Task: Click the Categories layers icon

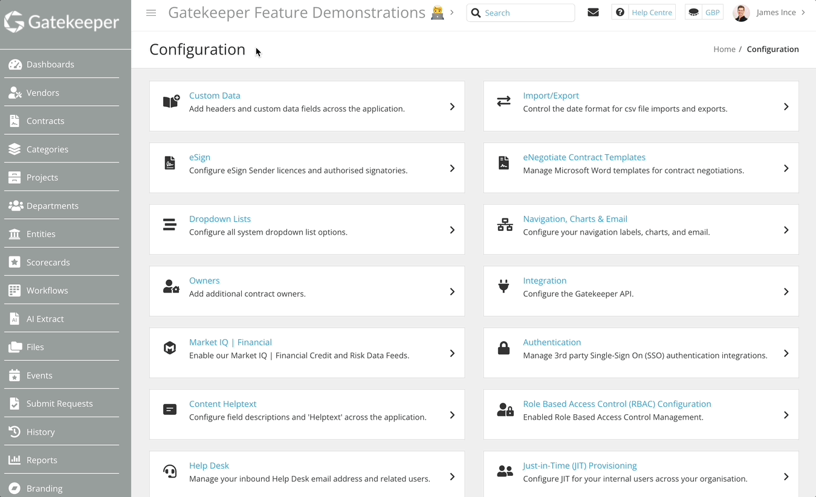Action: point(15,149)
